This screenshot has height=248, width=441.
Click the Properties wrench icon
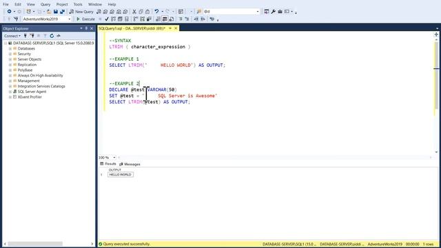[273, 12]
